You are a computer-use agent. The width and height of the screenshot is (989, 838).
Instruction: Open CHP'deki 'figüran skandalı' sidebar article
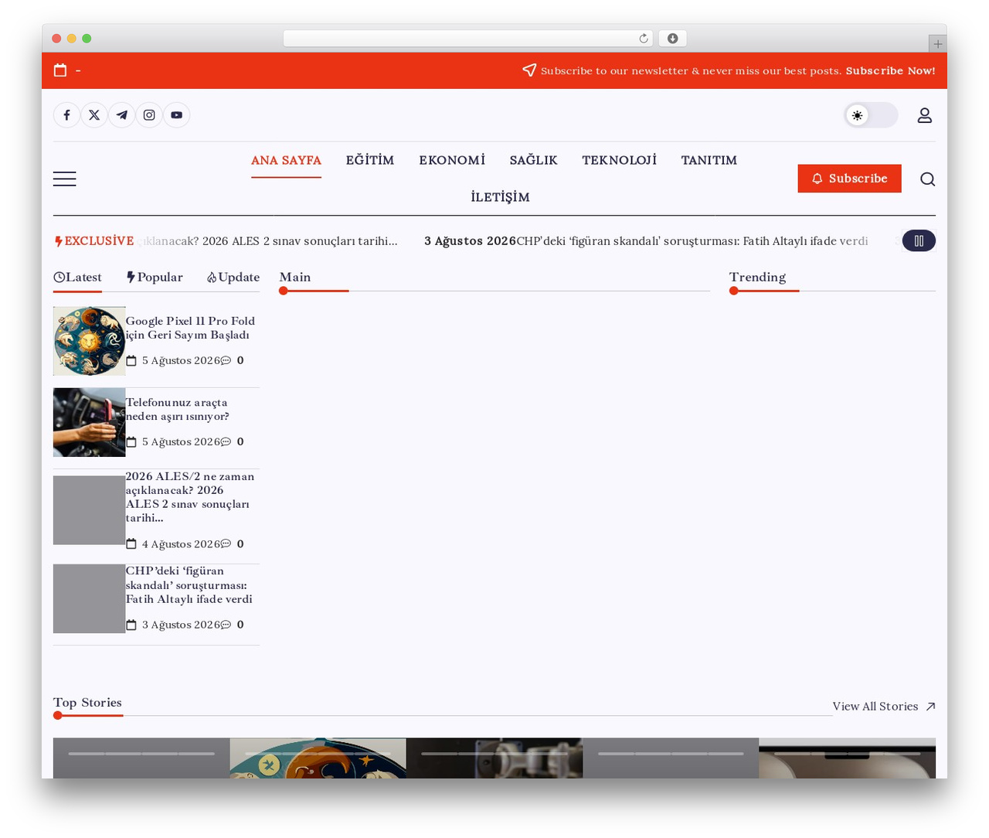coord(189,585)
